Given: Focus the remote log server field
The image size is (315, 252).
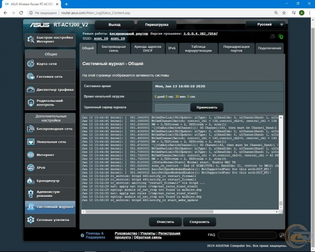Looking at the screenshot, I should (172, 108).
